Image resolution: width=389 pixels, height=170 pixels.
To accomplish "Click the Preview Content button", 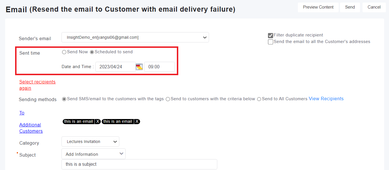I will tap(318, 7).
